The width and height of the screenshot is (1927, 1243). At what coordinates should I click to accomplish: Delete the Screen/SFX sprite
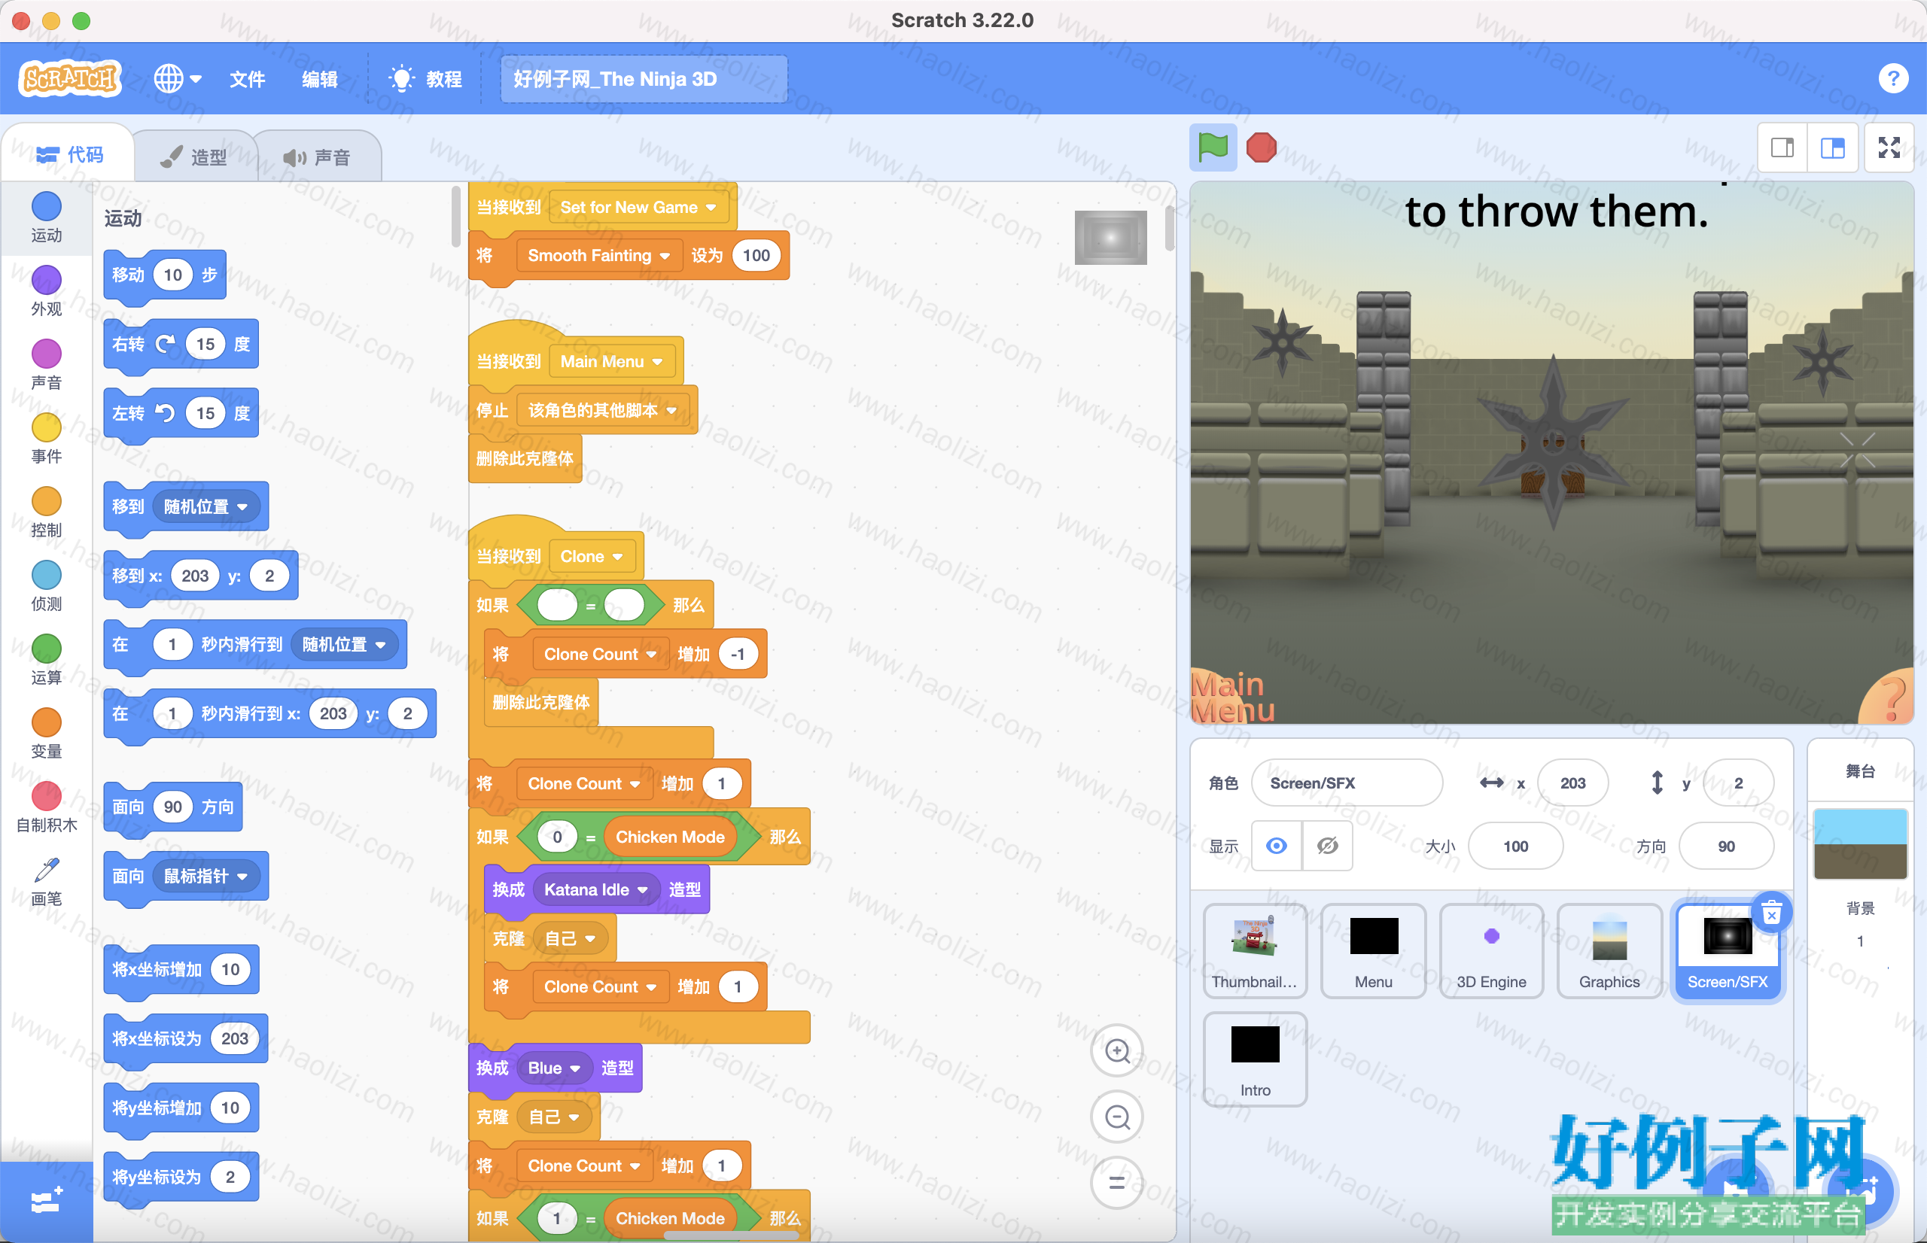pyautogui.click(x=1771, y=913)
